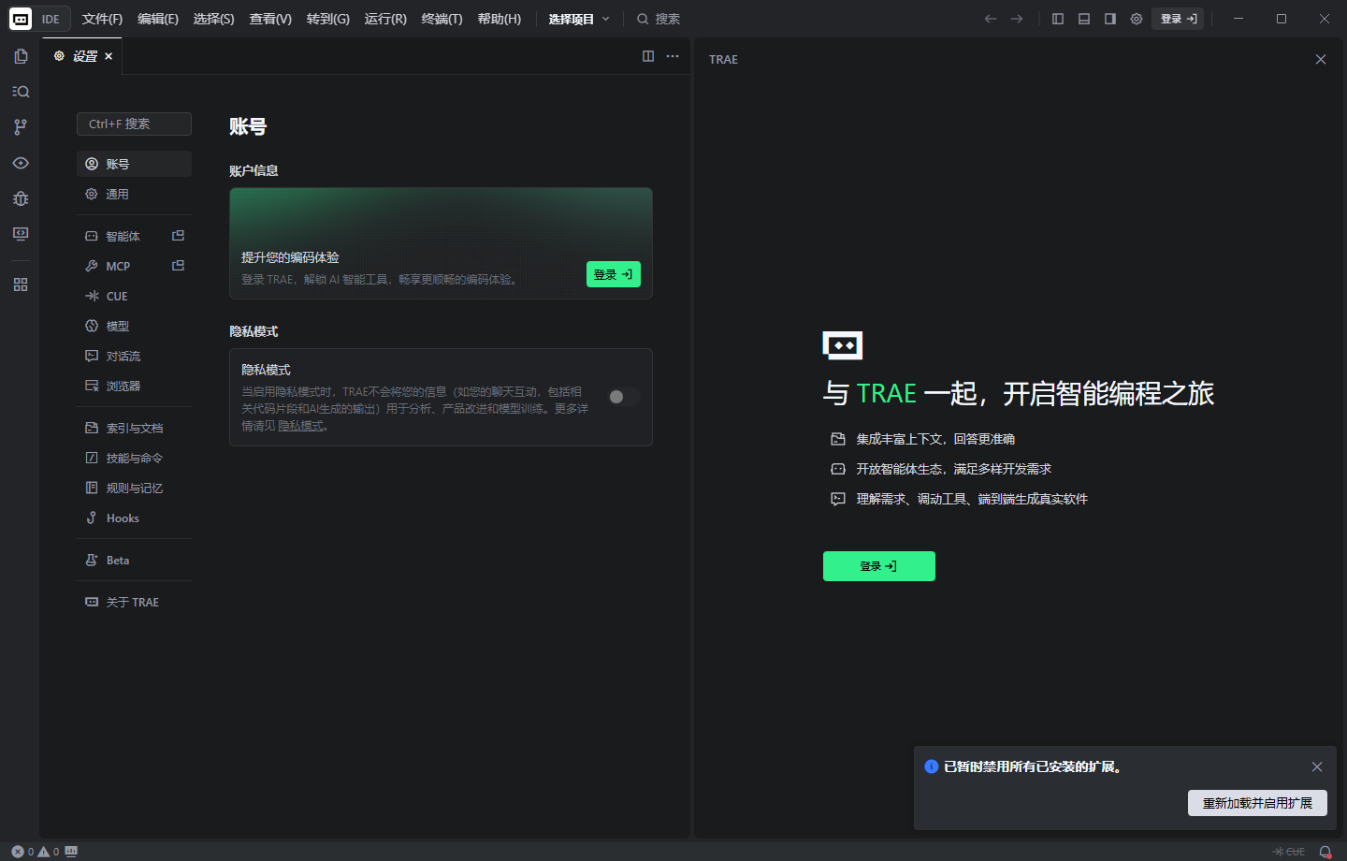
Task: Select 规则与记忆 in settings sidebar
Action: (x=134, y=488)
